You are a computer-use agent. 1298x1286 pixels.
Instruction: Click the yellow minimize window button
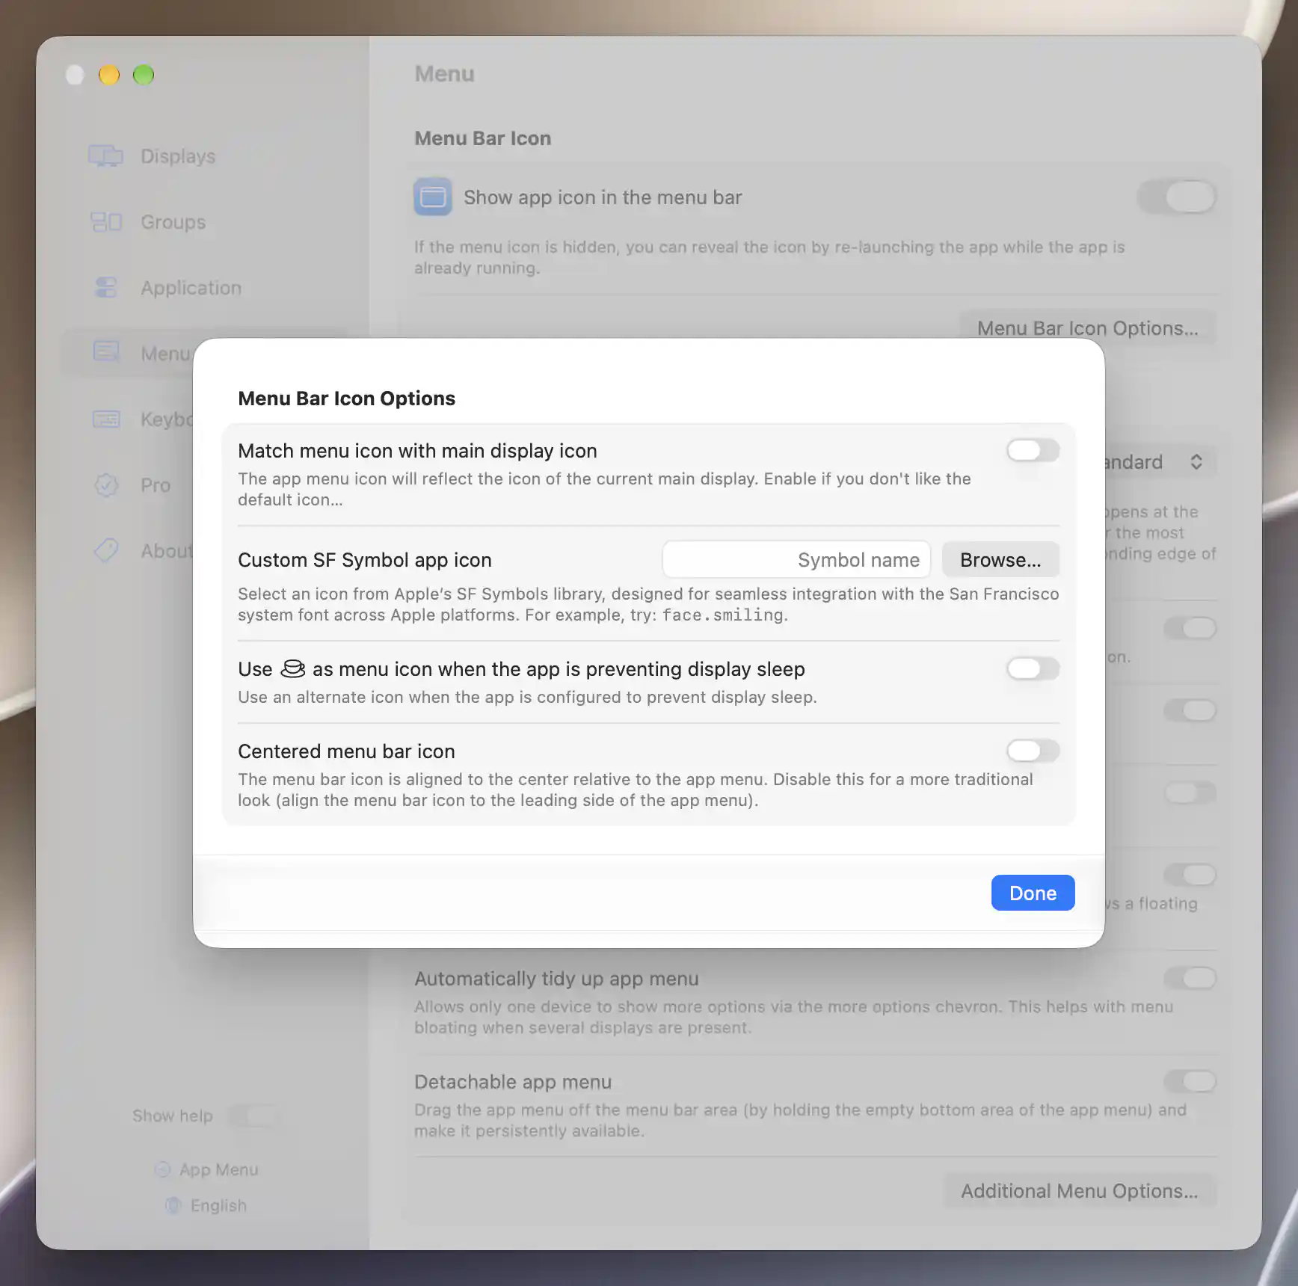click(109, 75)
